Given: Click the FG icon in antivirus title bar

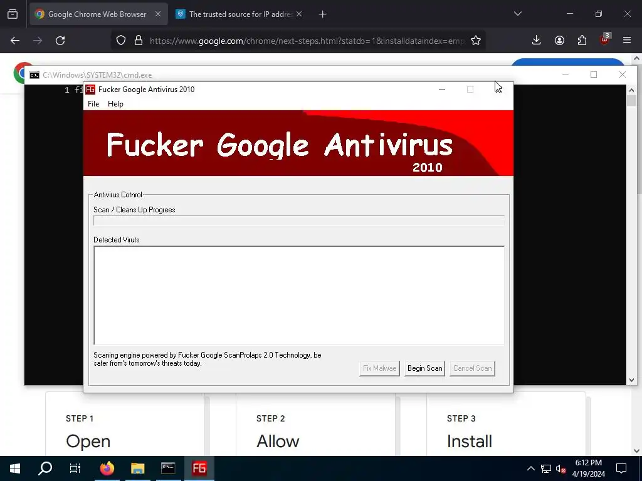Looking at the screenshot, I should (x=90, y=90).
